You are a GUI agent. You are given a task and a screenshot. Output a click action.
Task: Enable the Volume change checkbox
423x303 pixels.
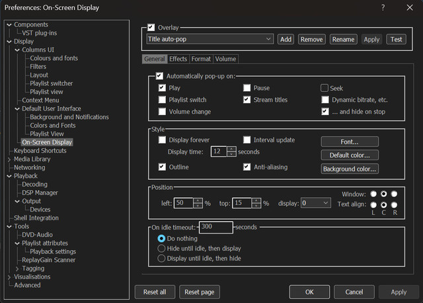coord(162,112)
